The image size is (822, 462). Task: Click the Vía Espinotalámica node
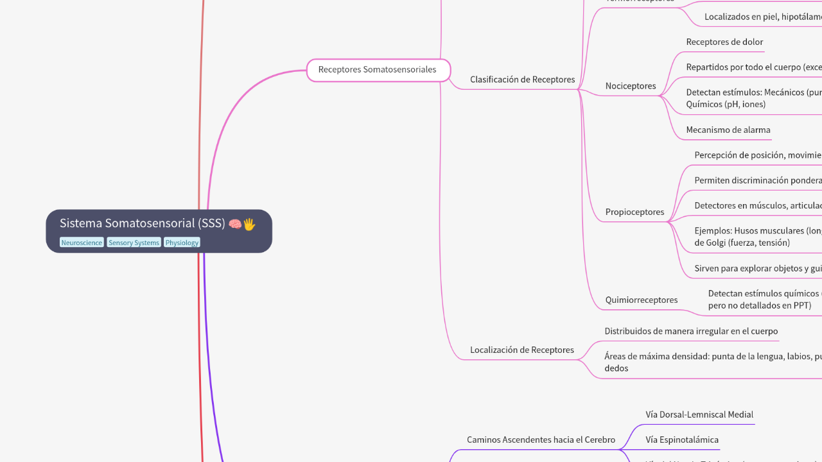682,440
